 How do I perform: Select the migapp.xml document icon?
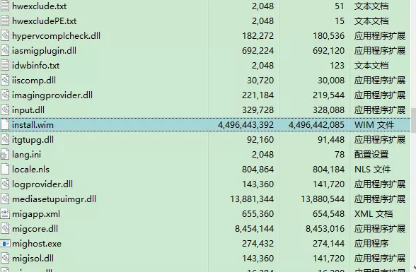click(5, 214)
